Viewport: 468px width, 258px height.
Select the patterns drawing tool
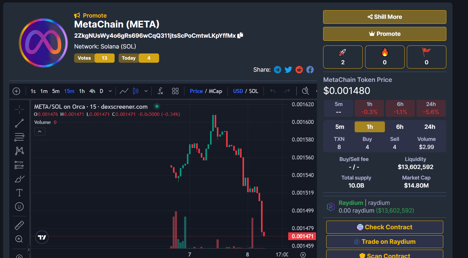click(x=19, y=151)
